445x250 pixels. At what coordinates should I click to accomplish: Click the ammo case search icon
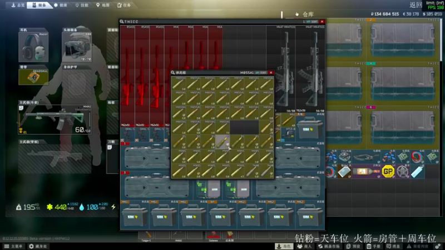pyautogui.click(x=173, y=73)
